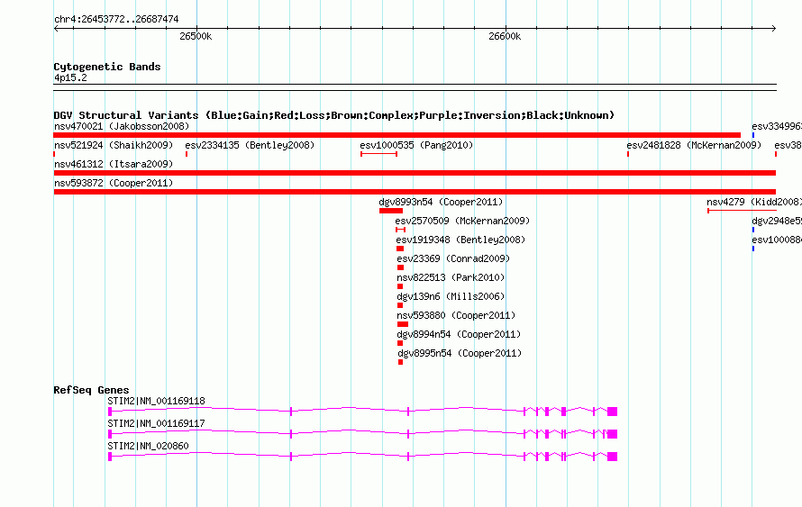Open variant nsv593872 (Cooper2011) label
The height and width of the screenshot is (507, 802).
click(x=114, y=183)
